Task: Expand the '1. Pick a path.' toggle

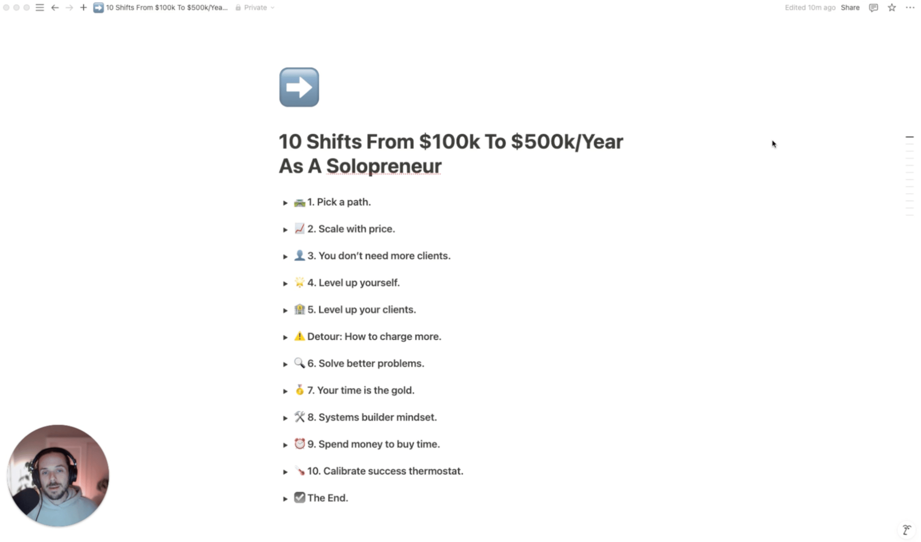Action: click(x=285, y=203)
